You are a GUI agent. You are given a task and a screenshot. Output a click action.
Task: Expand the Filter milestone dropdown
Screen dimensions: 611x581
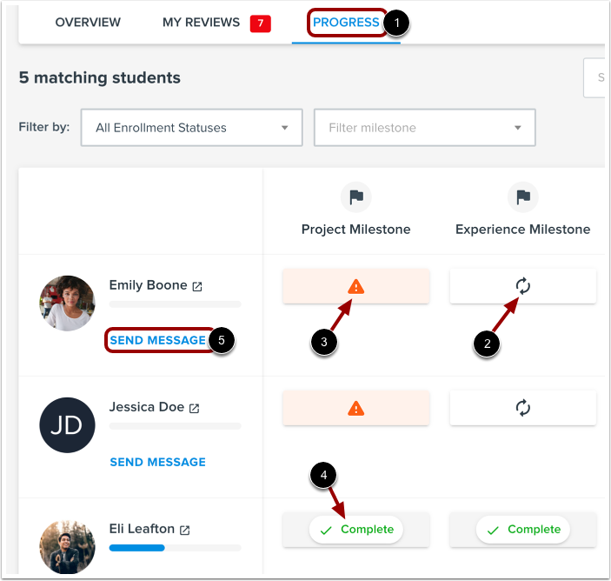coord(425,128)
